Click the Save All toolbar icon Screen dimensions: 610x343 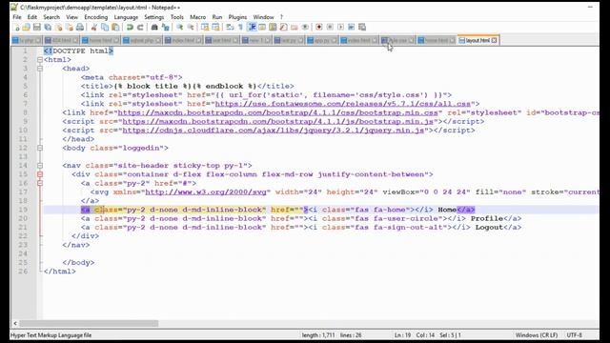[x=48, y=28]
